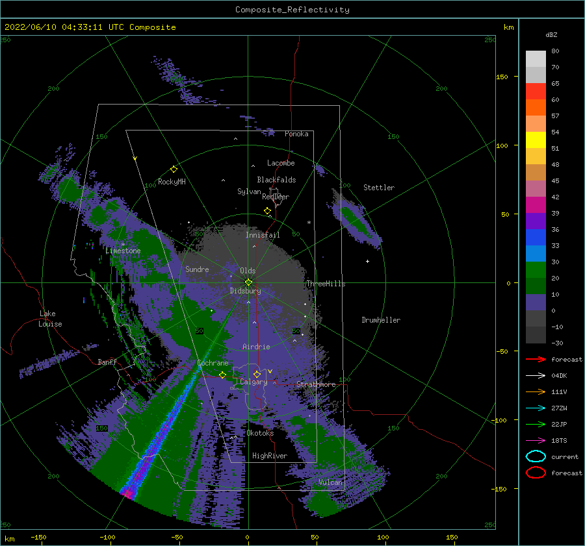Click the Composite_Reflectivity title
Image resolution: width=585 pixels, height=546 pixels.
(292, 10)
